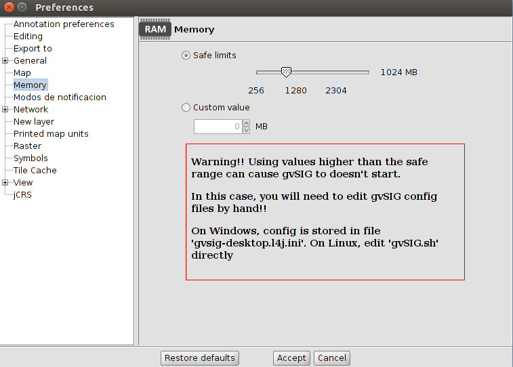
Task: Expand the View tree node
Action: (5, 183)
